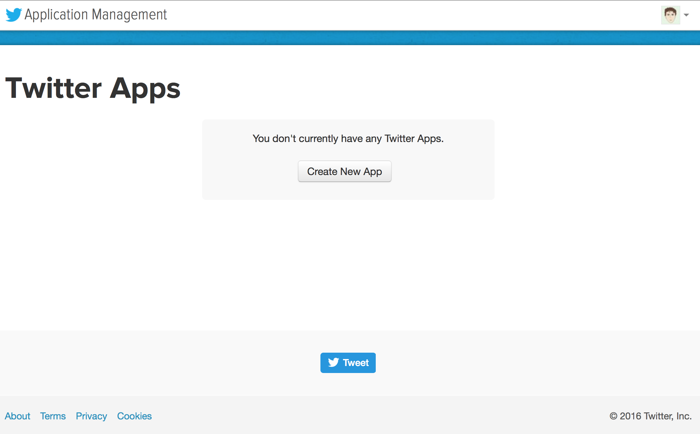Open the Terms footer link
Image resolution: width=700 pixels, height=434 pixels.
pos(53,416)
